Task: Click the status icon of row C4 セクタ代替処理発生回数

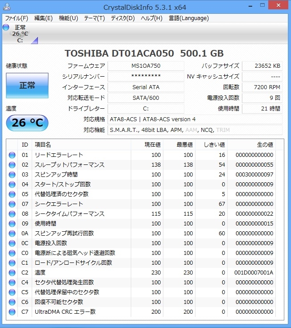Action: point(12,283)
